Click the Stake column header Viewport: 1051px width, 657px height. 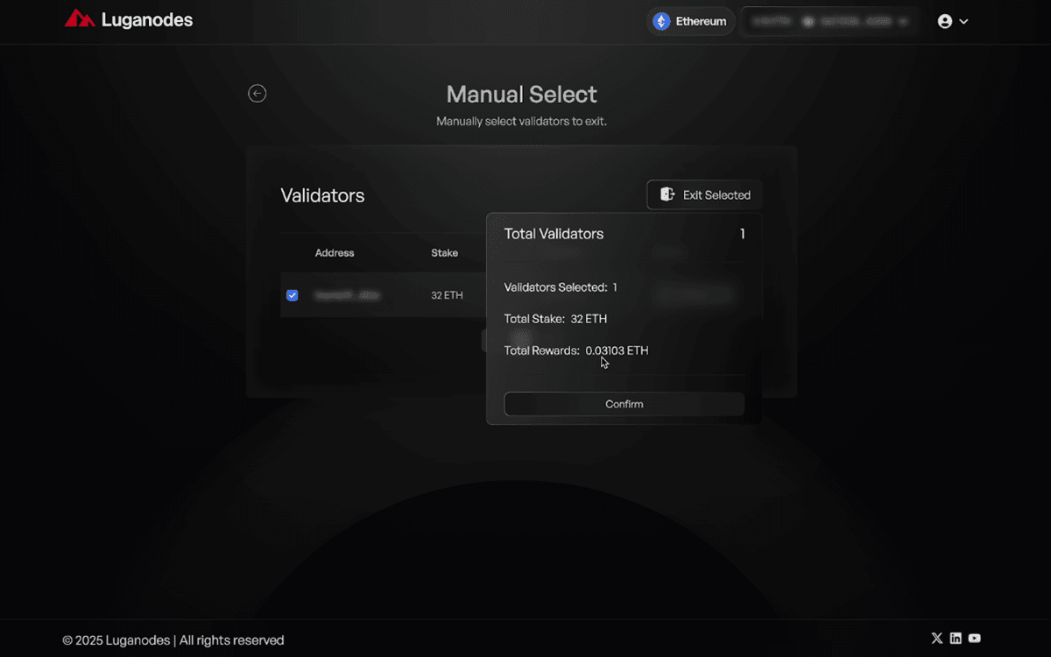point(444,253)
